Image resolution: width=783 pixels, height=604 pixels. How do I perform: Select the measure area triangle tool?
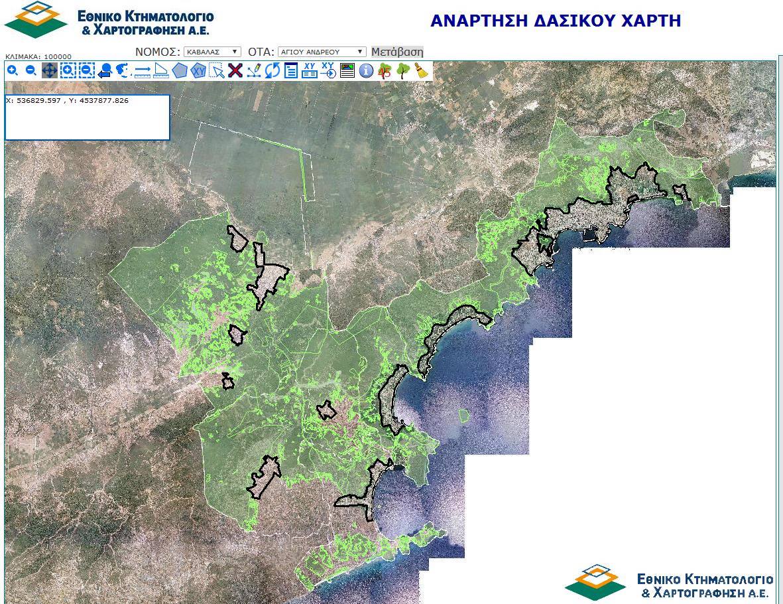coord(161,70)
